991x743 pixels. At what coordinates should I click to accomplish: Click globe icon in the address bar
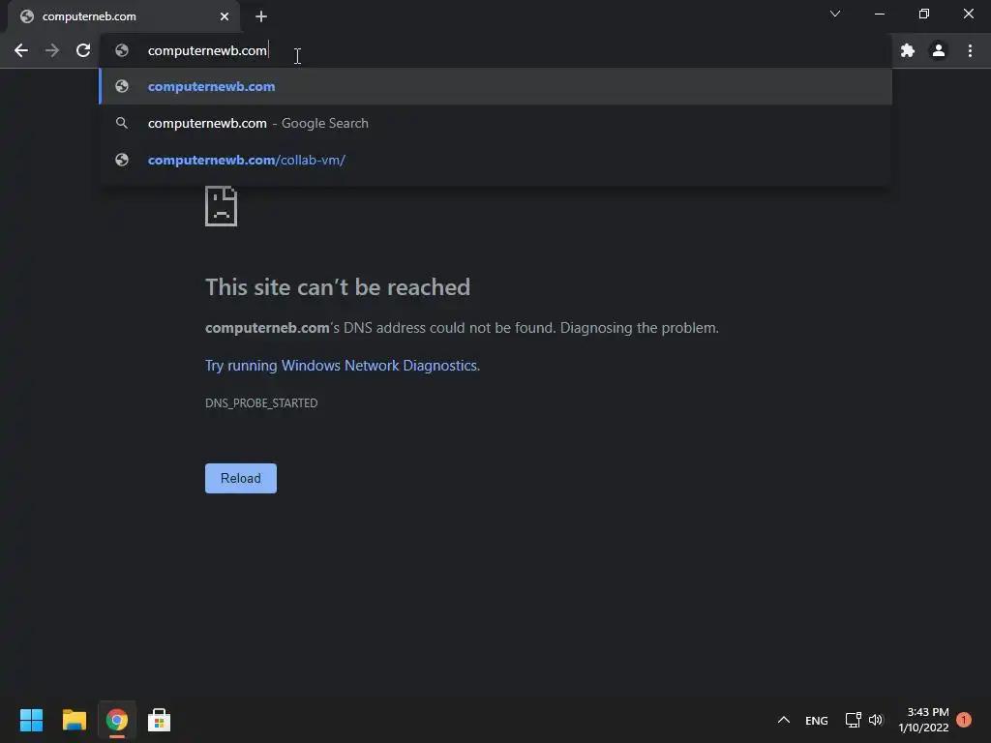coord(122,50)
